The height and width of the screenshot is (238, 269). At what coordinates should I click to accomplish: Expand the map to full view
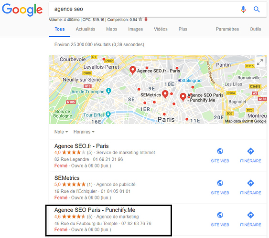(x=260, y=62)
